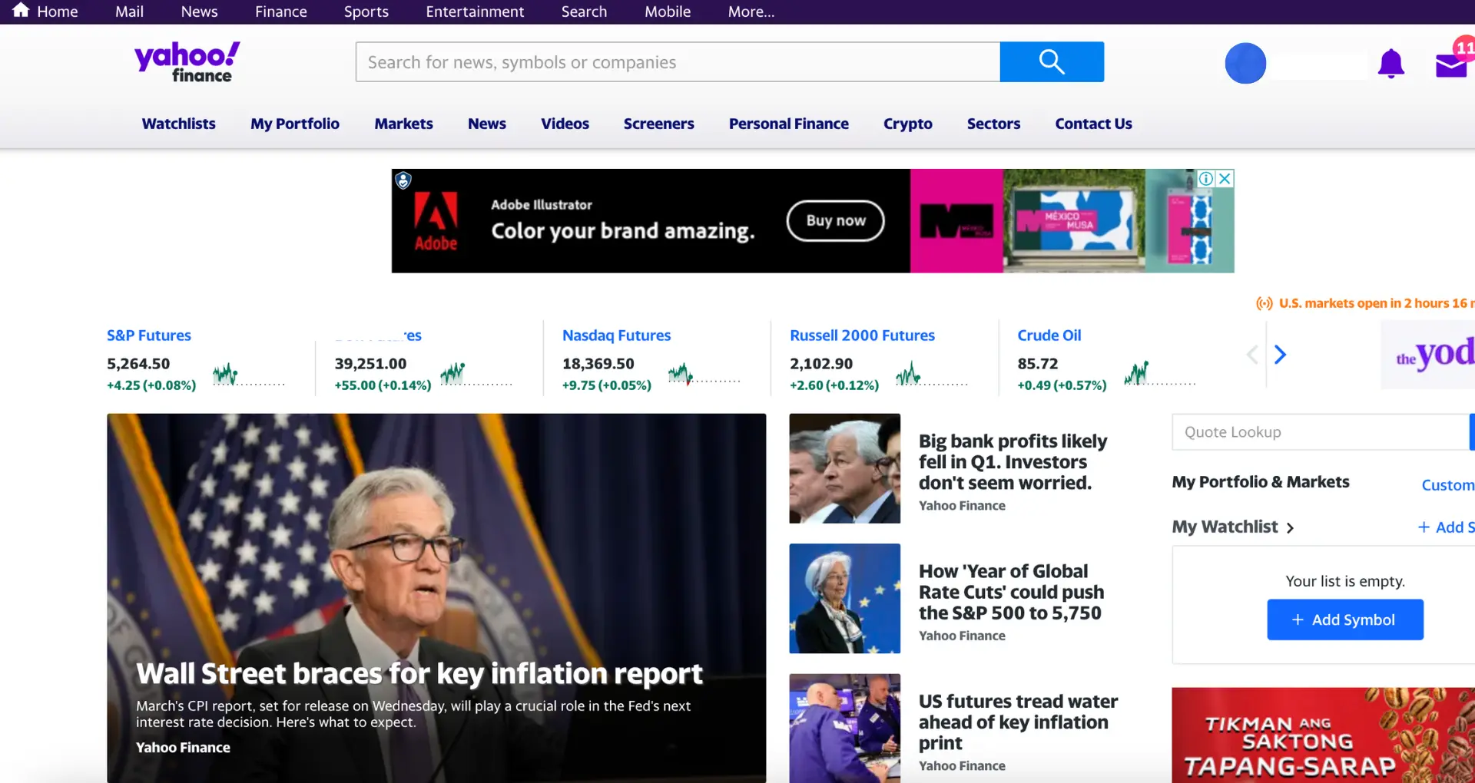Open Finance in top bar
The width and height of the screenshot is (1475, 783).
(281, 12)
